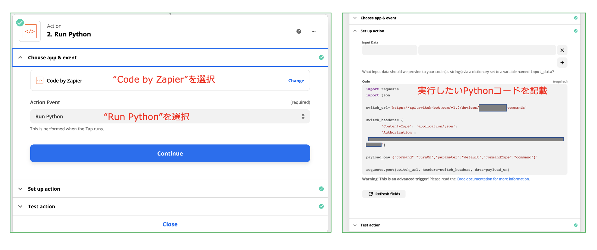Click green checkmark on left Set up action
The image size is (597, 250).
pos(321,189)
